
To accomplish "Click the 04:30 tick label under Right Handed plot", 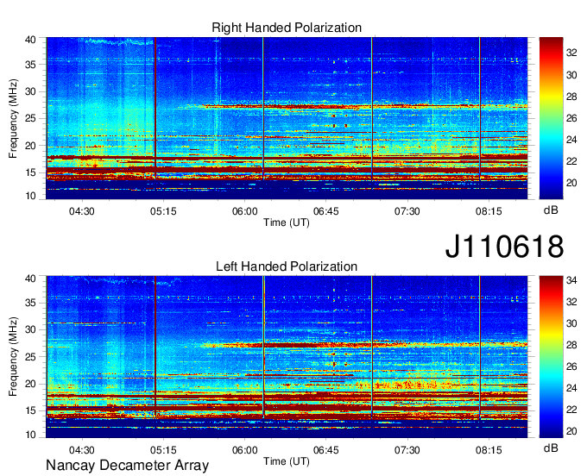I will tap(82, 211).
